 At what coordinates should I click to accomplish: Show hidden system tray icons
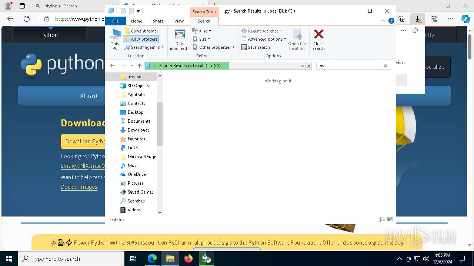(399, 259)
